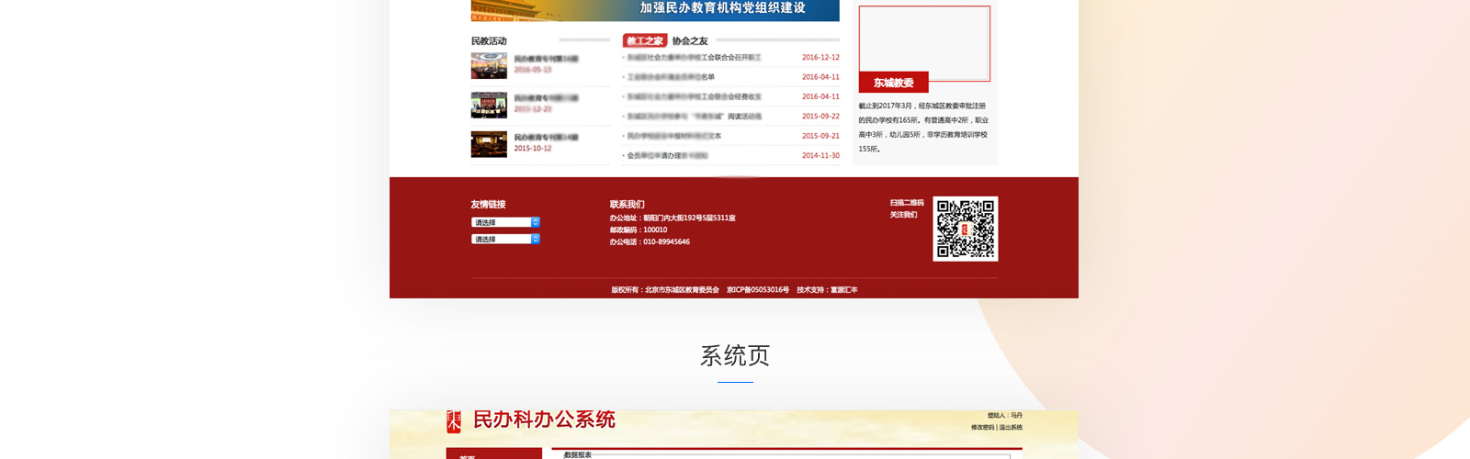1470x459 pixels.
Task: Click the 富源汇丰 tech support link
Action: click(x=843, y=290)
